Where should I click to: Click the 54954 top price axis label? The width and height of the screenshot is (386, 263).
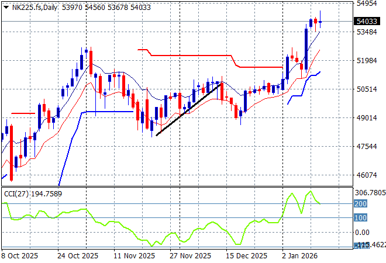368,4
